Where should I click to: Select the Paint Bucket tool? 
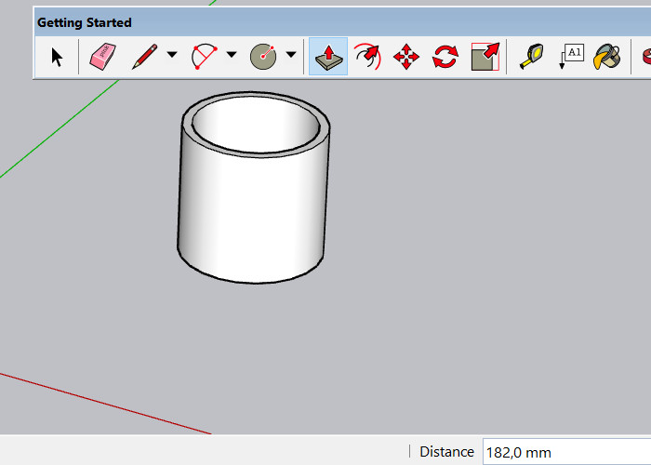pyautogui.click(x=607, y=57)
